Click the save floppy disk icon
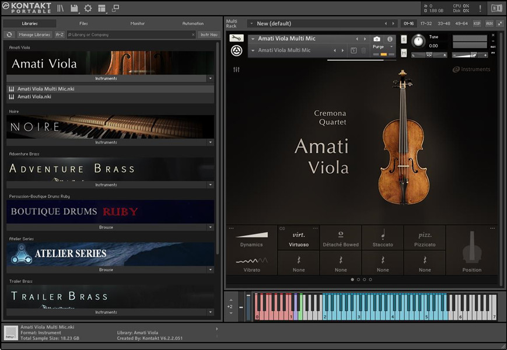Viewport: 507px width, 350px height. [x=74, y=8]
